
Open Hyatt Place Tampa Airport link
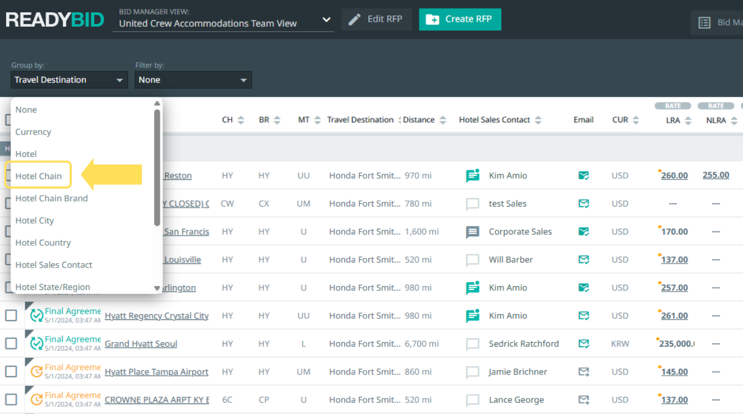click(x=157, y=372)
